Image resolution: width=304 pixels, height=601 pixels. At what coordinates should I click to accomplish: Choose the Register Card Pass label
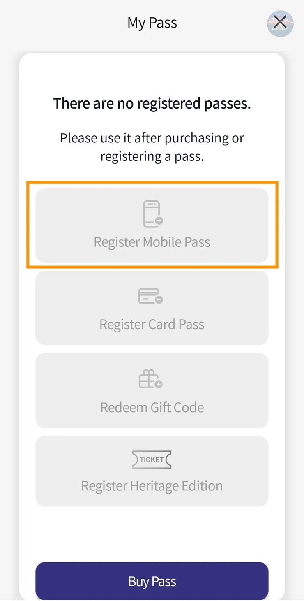pos(152,325)
